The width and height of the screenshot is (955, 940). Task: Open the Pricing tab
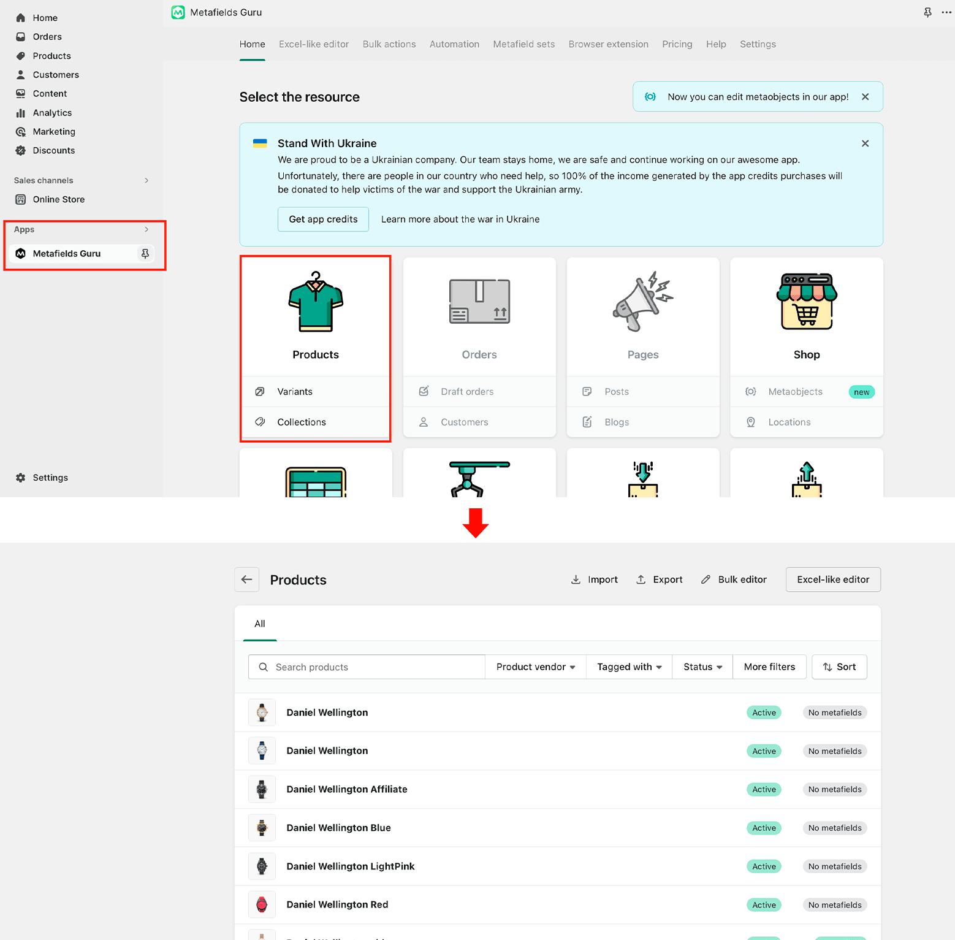click(x=677, y=44)
